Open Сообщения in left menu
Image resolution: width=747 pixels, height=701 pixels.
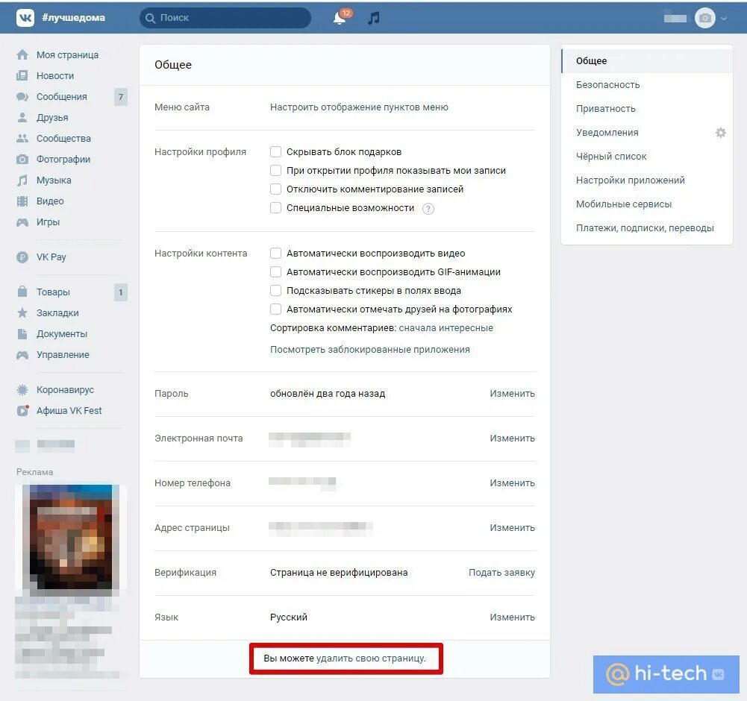click(62, 97)
